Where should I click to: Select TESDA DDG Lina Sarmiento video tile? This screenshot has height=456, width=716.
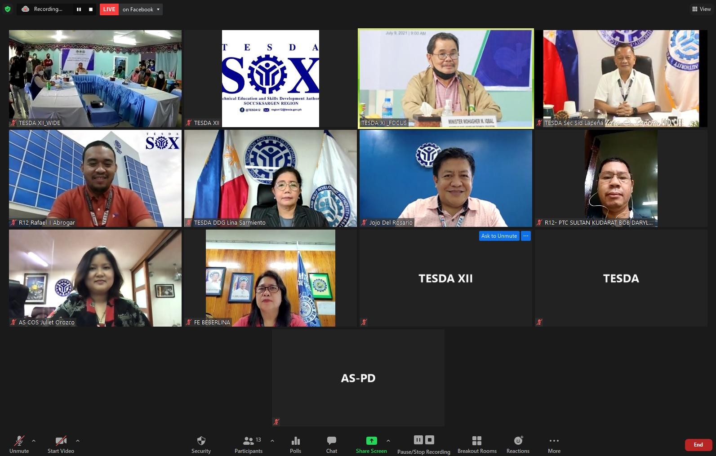coord(271,178)
